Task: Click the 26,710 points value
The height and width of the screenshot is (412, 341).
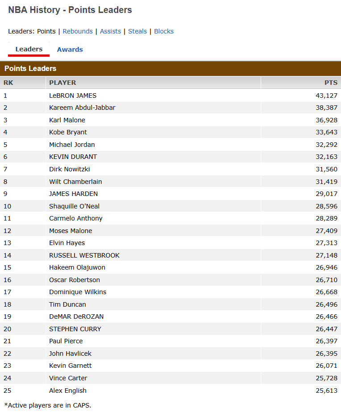Action: click(327, 280)
